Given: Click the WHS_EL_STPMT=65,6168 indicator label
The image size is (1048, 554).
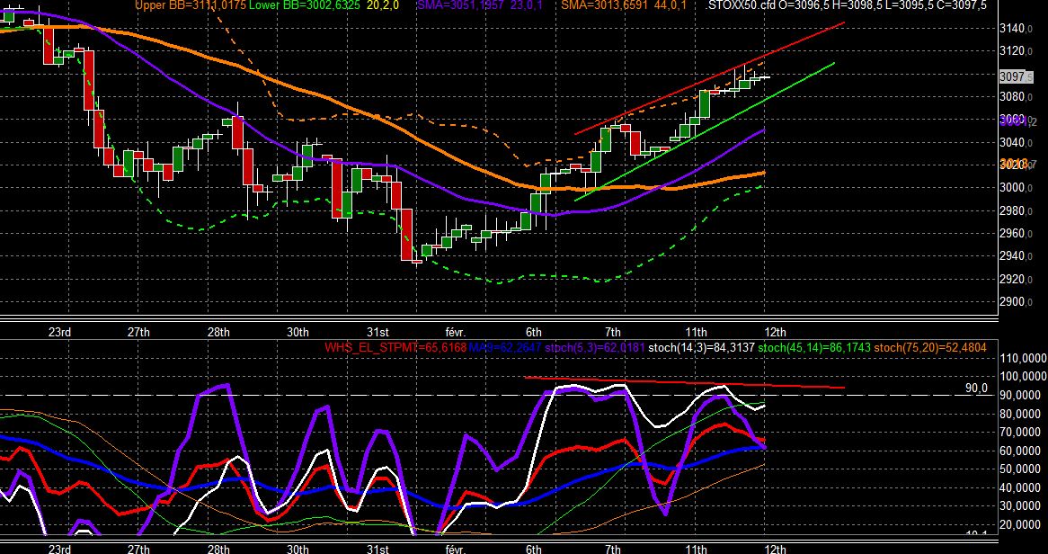Looking at the screenshot, I should [x=395, y=347].
